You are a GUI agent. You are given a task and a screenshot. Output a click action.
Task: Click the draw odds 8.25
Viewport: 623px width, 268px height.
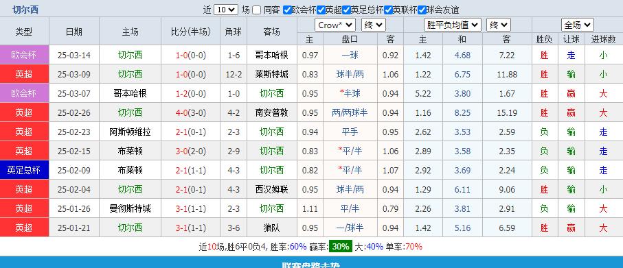462,112
